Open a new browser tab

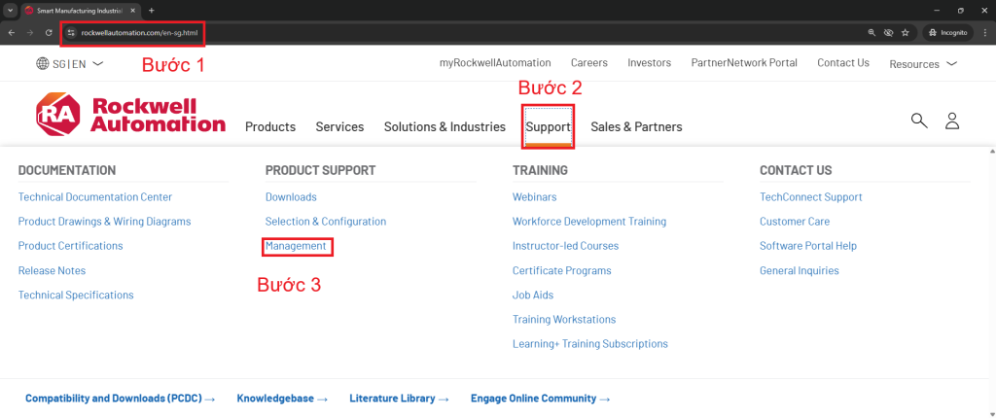[x=151, y=10]
